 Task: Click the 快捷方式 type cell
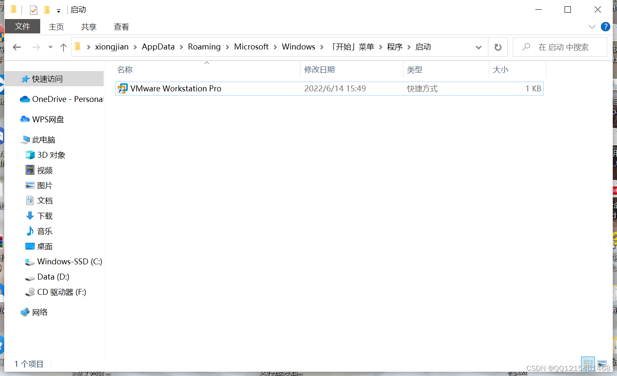click(x=422, y=88)
